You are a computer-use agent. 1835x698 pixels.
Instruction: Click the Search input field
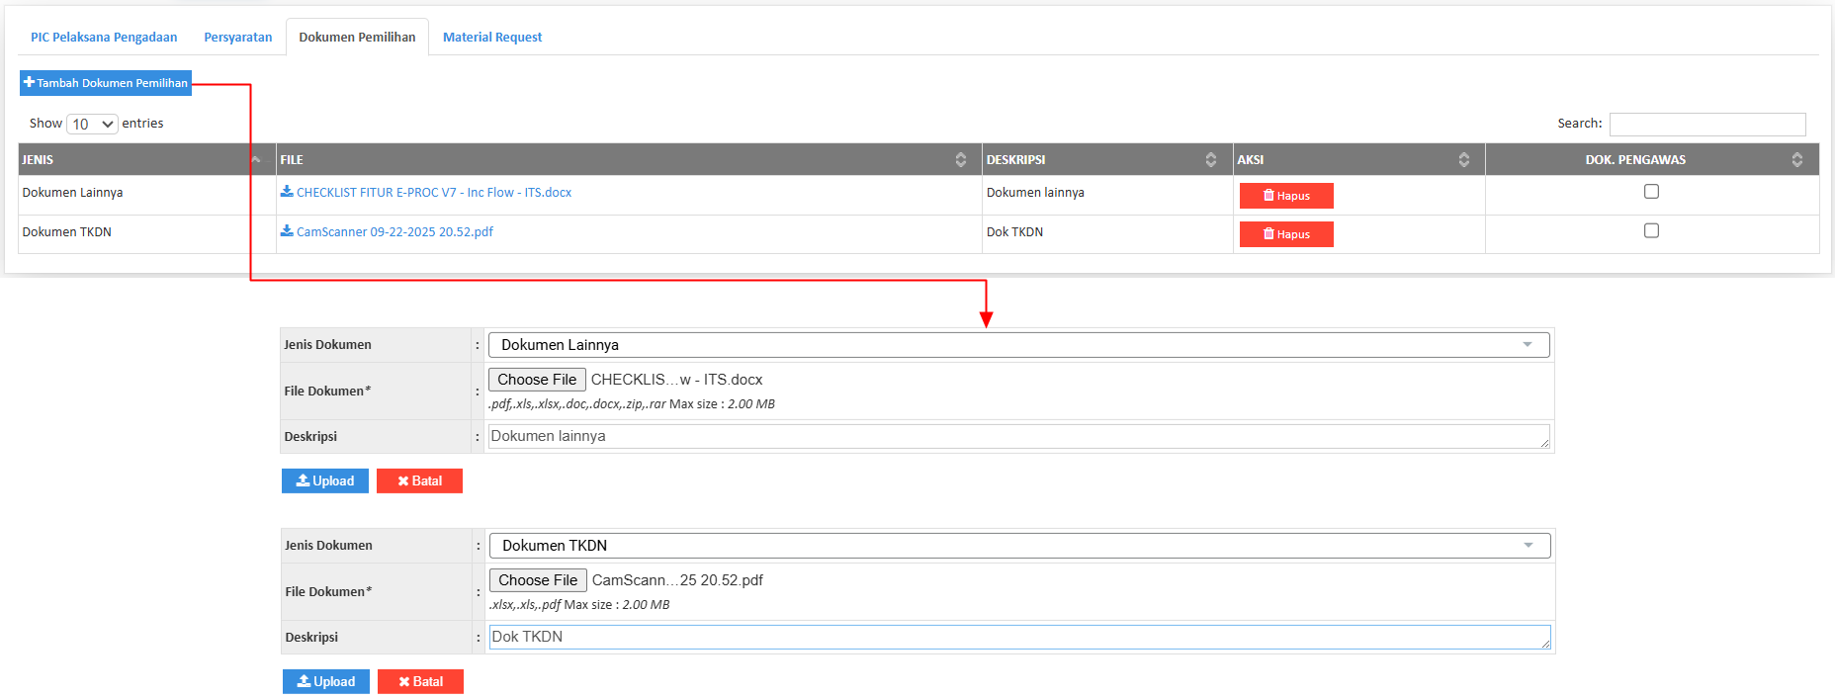click(x=1706, y=125)
